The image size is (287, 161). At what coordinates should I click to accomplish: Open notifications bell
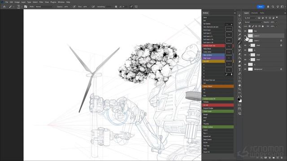tap(268, 7)
